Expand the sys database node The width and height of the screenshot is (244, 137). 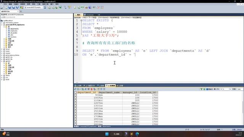click(2, 78)
